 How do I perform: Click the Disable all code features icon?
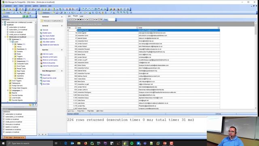coord(41,45)
